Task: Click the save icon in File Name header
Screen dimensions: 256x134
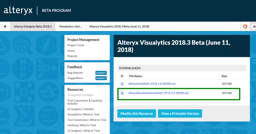Action: pos(122,76)
